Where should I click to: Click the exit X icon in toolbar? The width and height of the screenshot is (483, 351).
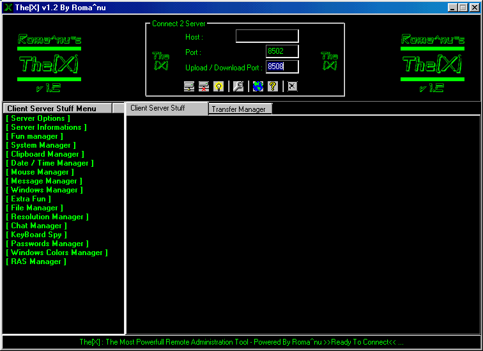pyautogui.click(x=292, y=86)
